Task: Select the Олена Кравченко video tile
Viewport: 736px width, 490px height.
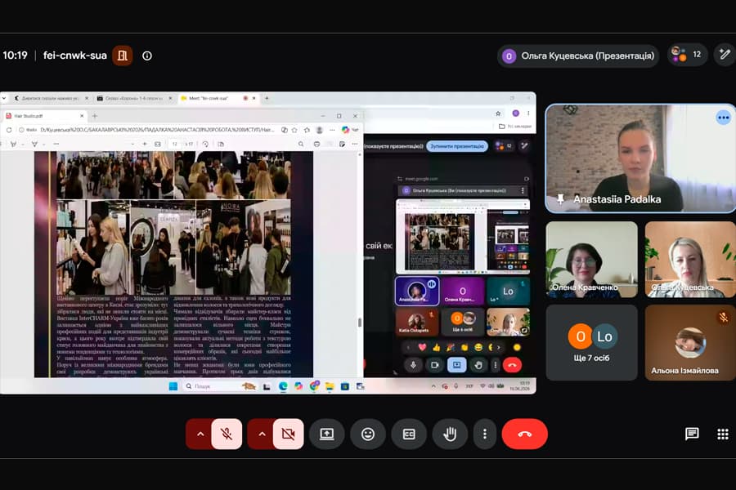Action: pos(591,260)
